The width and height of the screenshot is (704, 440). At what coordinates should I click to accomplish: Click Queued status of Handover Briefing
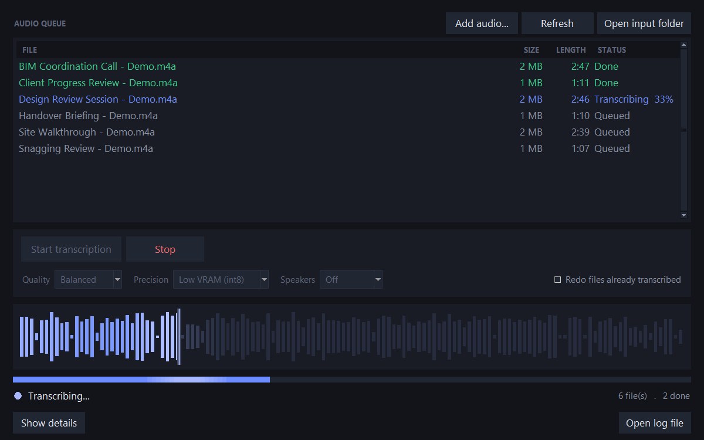[x=612, y=116]
